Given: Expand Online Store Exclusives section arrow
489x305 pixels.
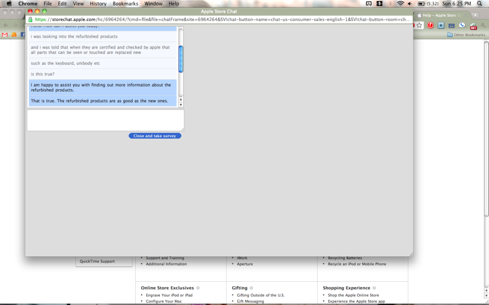Looking at the screenshot, I should (198, 288).
